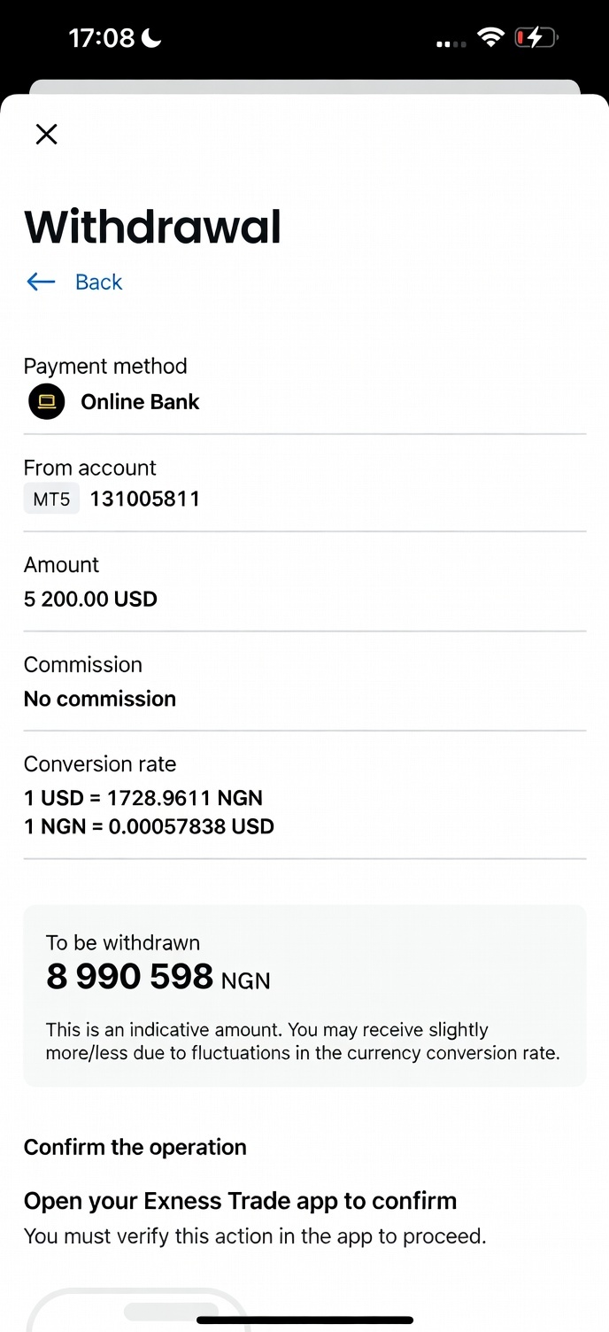
Task: Tap the MT5 account type badge
Action: (51, 499)
